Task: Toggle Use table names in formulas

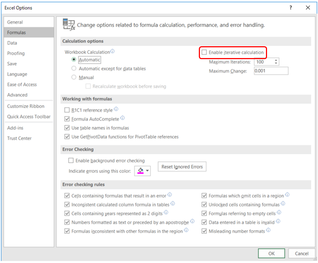Action: tap(67, 128)
